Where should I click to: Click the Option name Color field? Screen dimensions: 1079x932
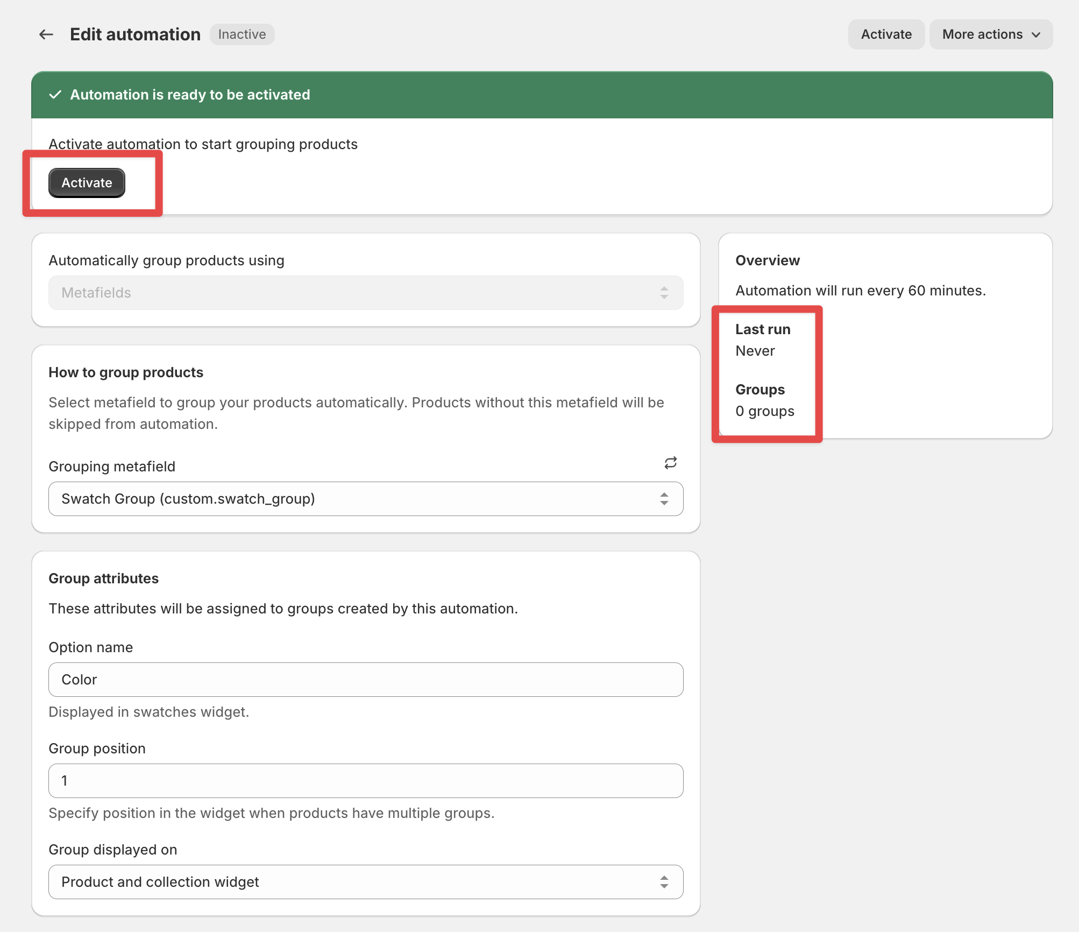point(366,680)
